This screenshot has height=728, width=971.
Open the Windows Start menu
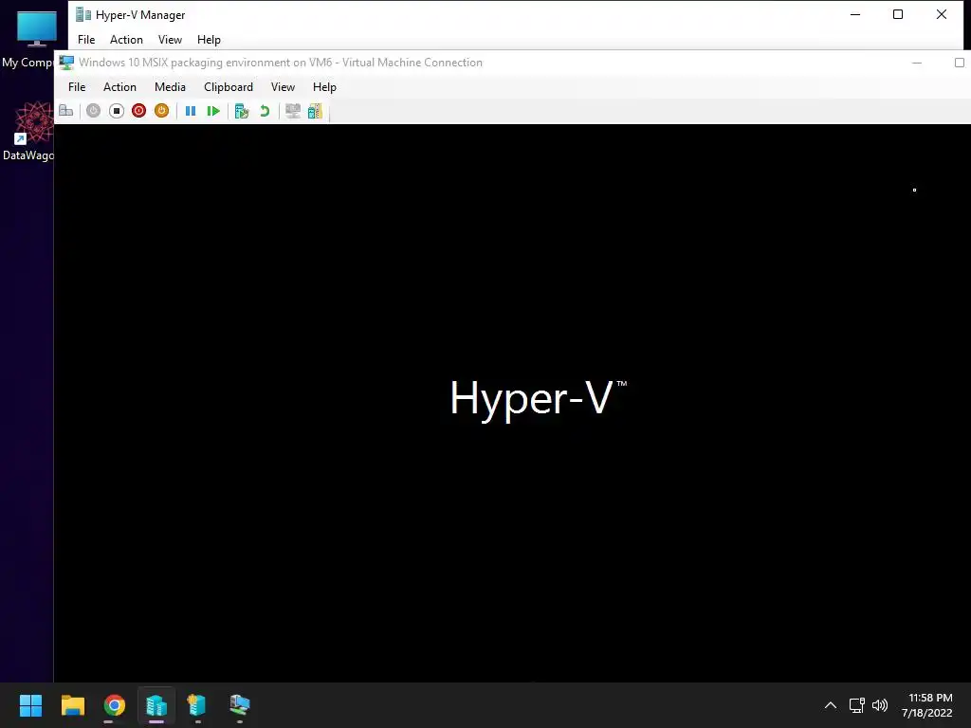[31, 705]
